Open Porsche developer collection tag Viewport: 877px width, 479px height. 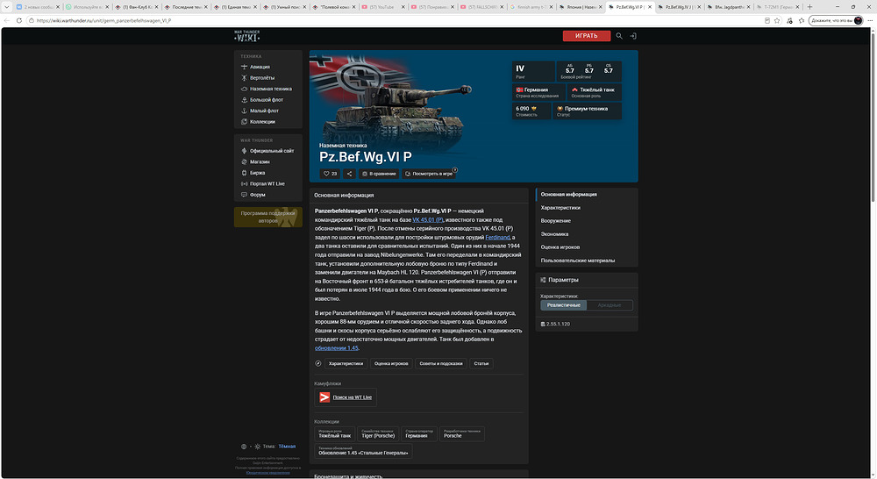(461, 433)
